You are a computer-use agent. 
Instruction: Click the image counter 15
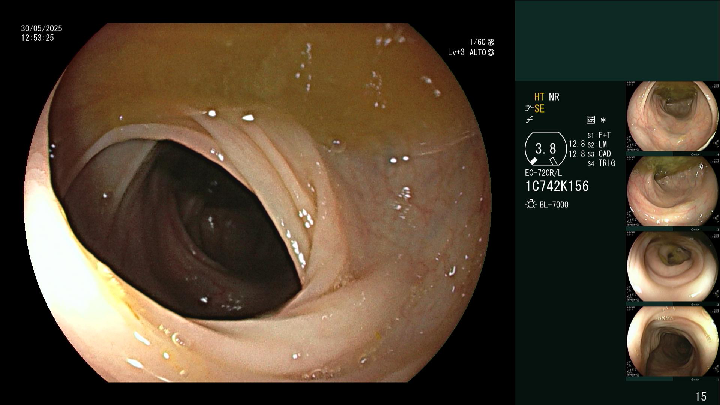(x=701, y=396)
